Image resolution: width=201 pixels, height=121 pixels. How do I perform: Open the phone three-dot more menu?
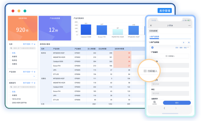coord(189,26)
